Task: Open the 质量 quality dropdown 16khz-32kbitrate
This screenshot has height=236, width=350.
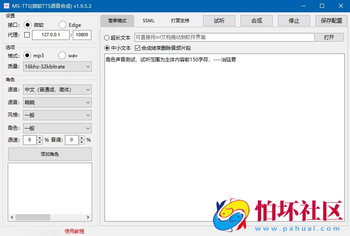Action: point(57,67)
